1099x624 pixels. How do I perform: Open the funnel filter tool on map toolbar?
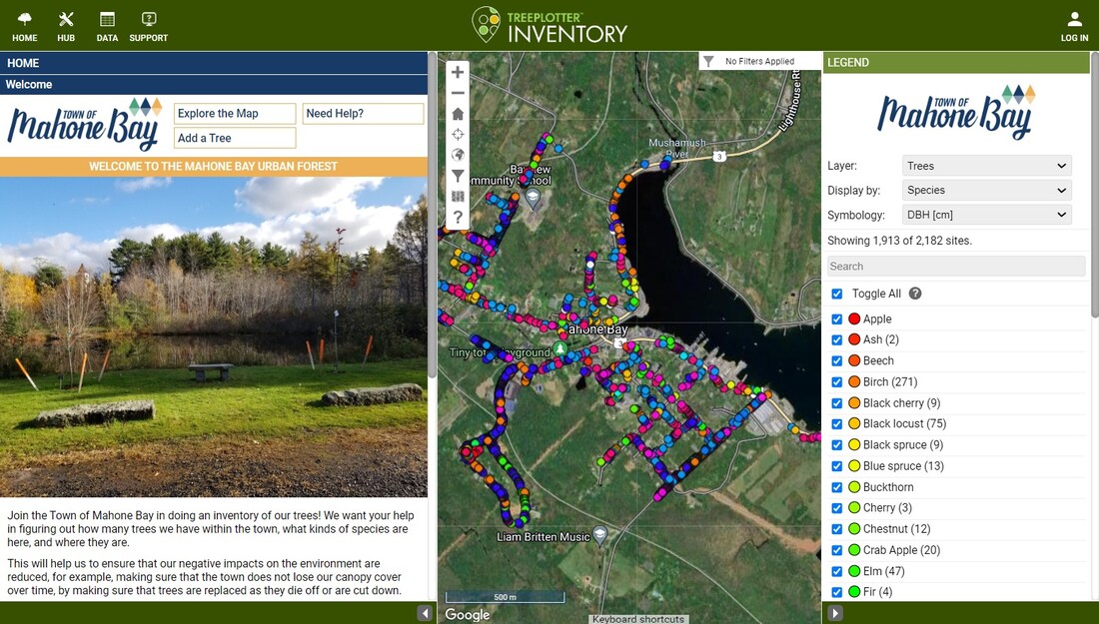tap(458, 176)
